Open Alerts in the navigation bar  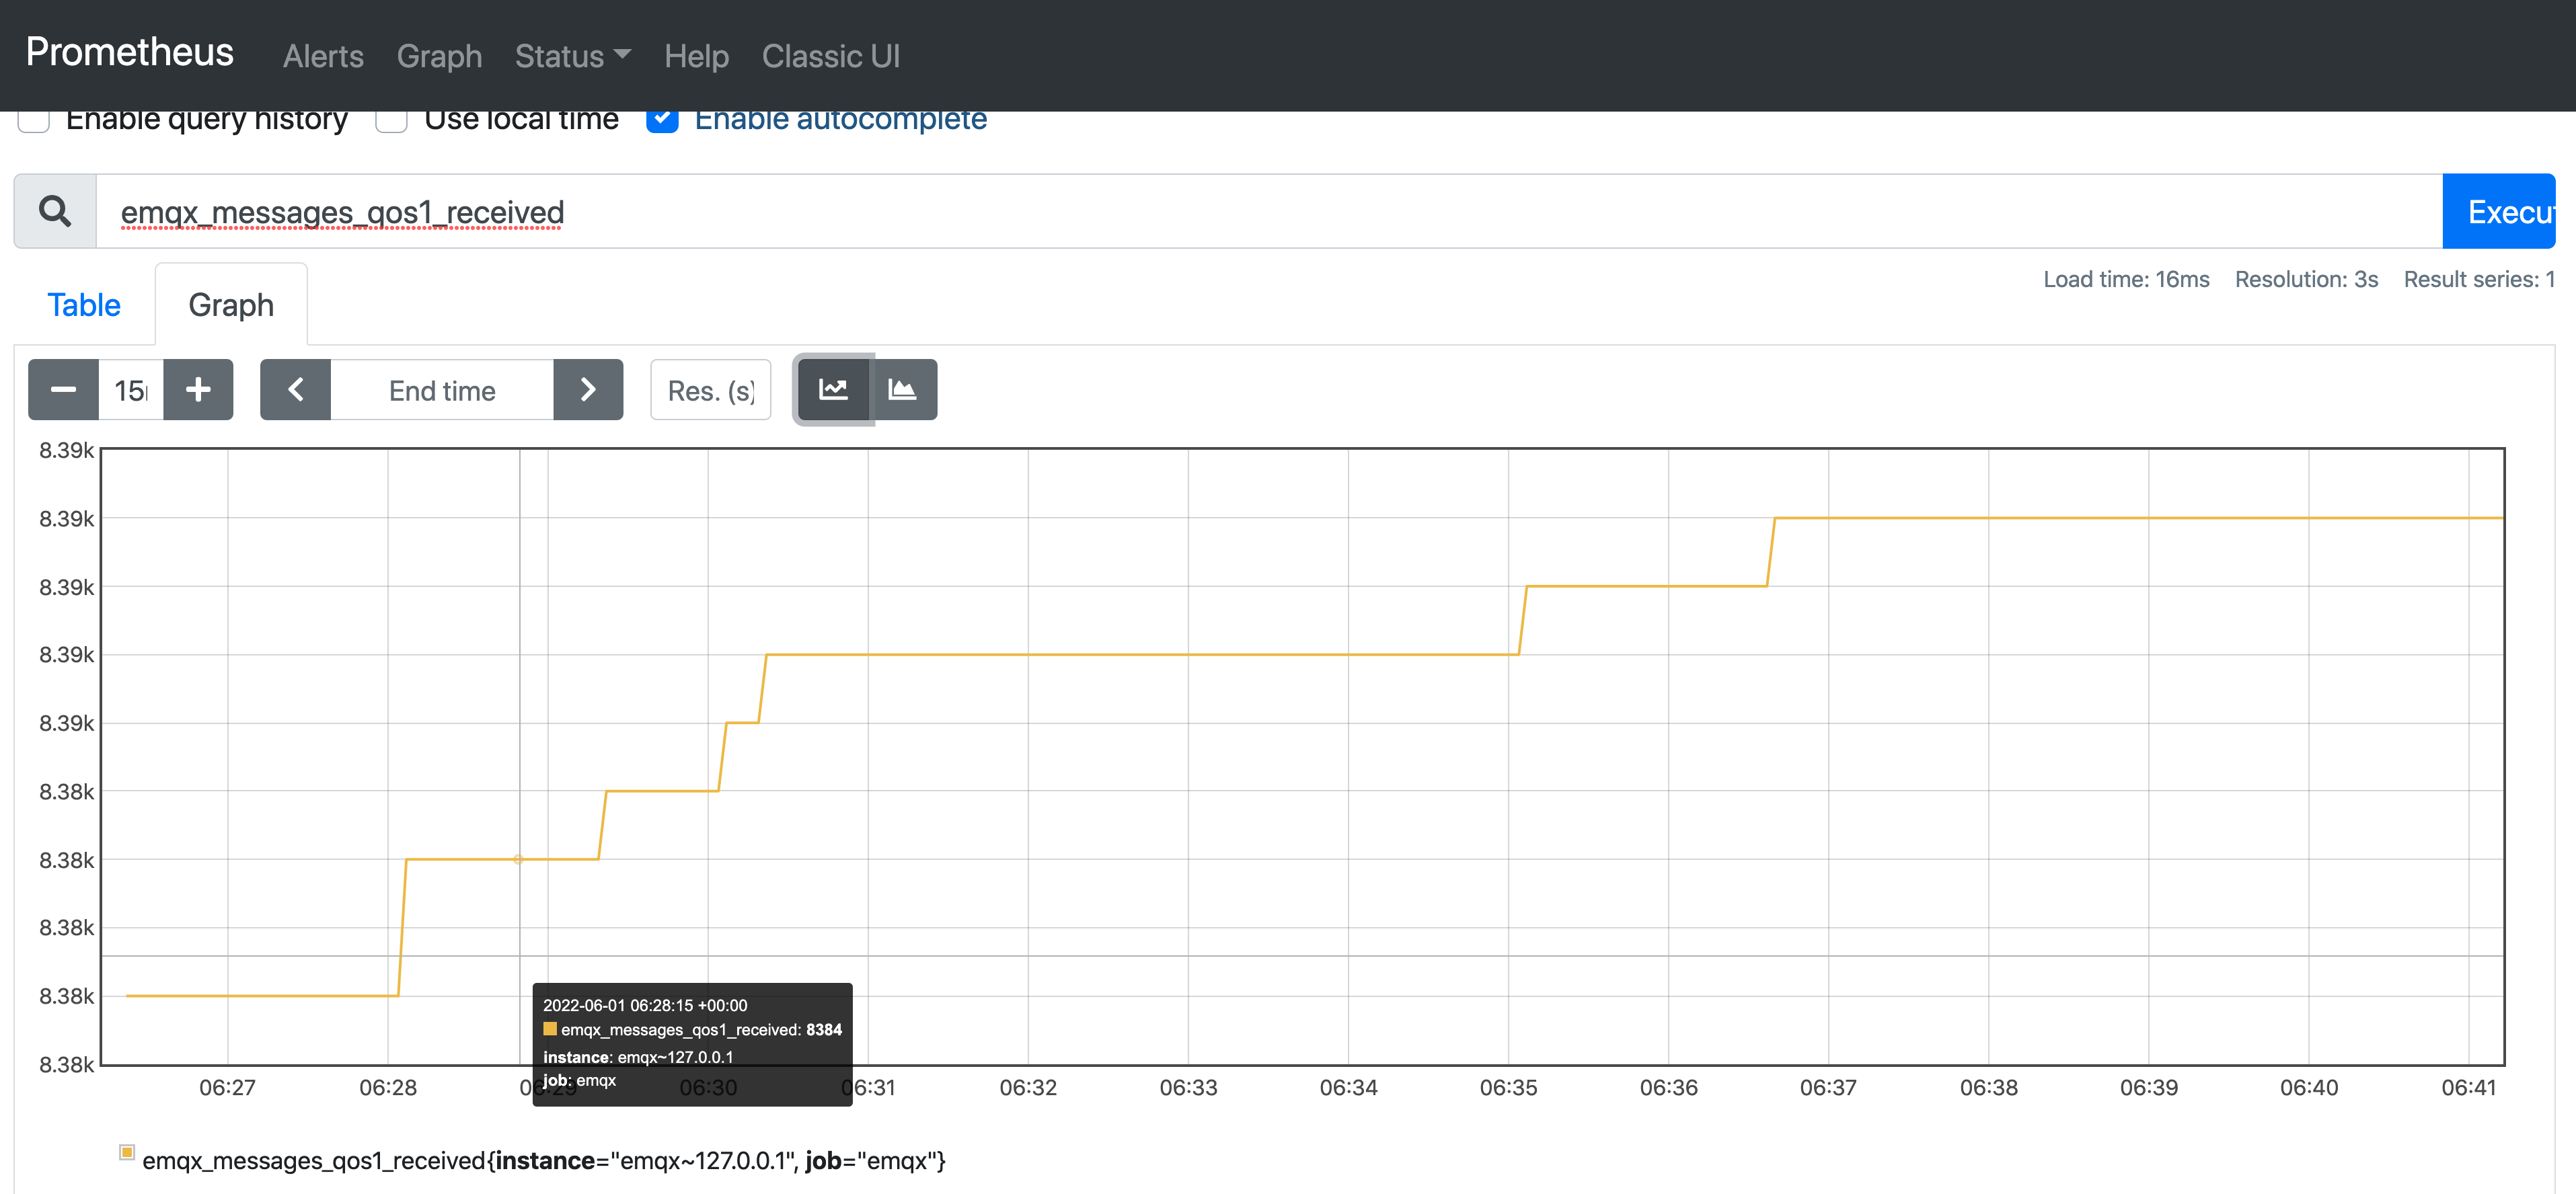click(323, 56)
